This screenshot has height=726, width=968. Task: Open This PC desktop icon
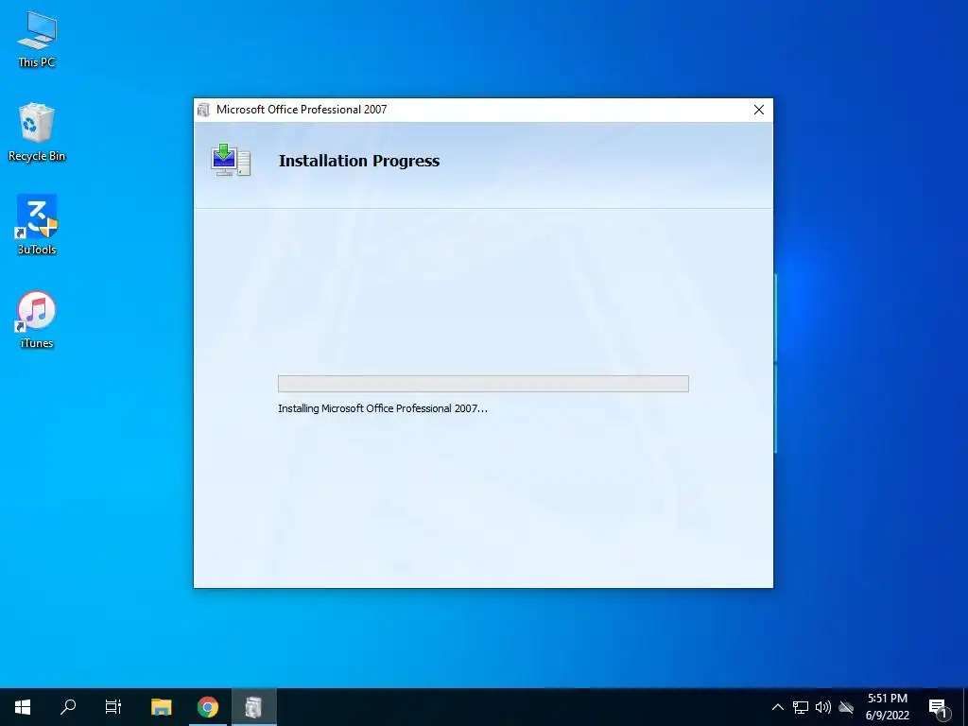pos(37,40)
